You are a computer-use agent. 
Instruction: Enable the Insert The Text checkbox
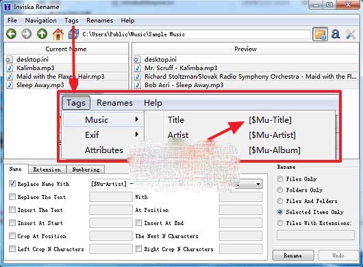[12, 210]
